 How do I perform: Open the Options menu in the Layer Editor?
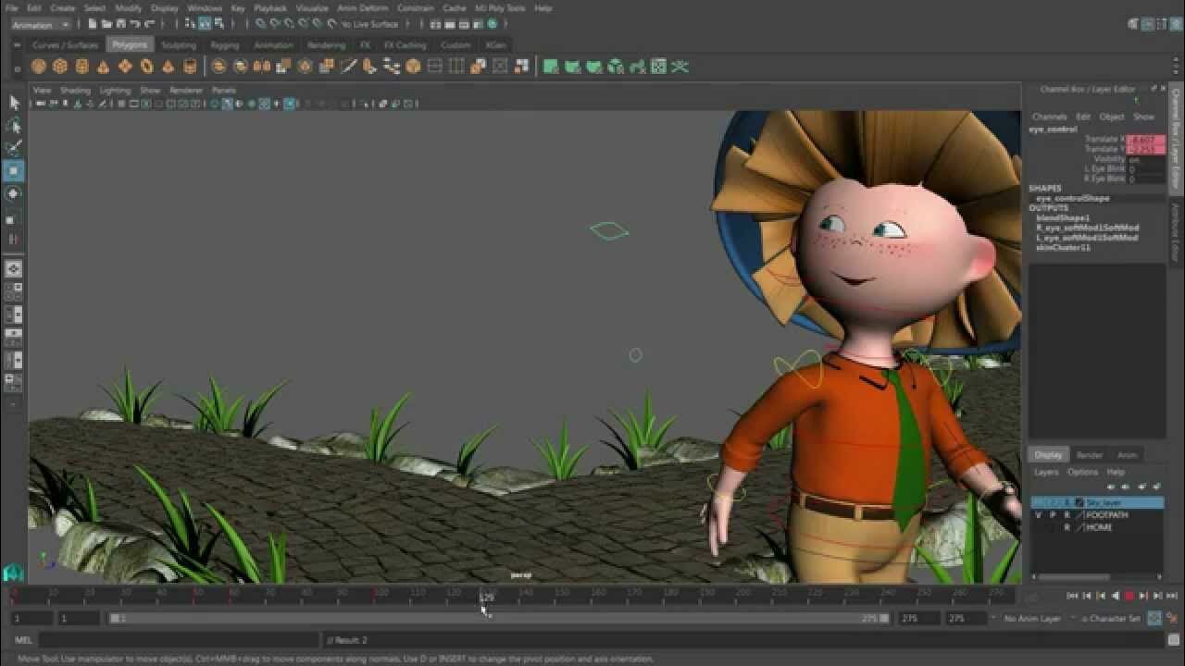click(1082, 472)
